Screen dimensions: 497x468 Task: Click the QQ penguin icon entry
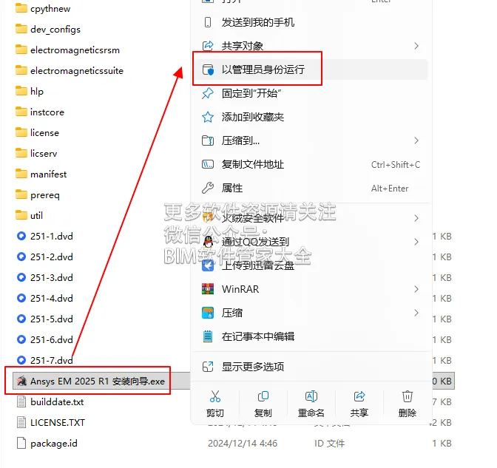click(x=208, y=242)
